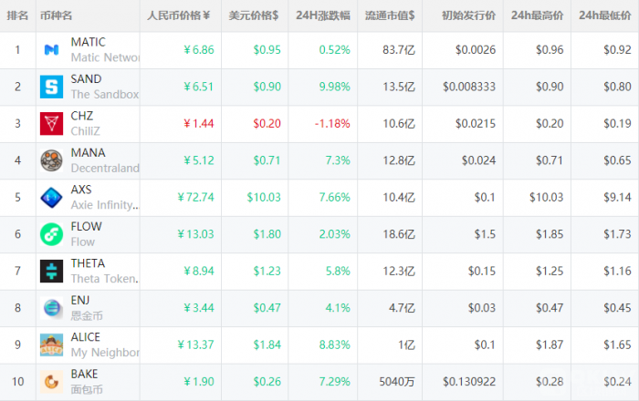The width and height of the screenshot is (639, 401).
Task: Select the ENJ coin icon
Action: coord(51,308)
